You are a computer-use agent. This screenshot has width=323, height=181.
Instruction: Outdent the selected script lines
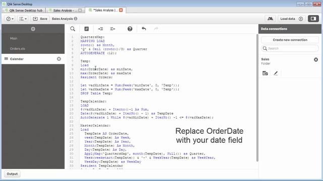[x=113, y=29]
